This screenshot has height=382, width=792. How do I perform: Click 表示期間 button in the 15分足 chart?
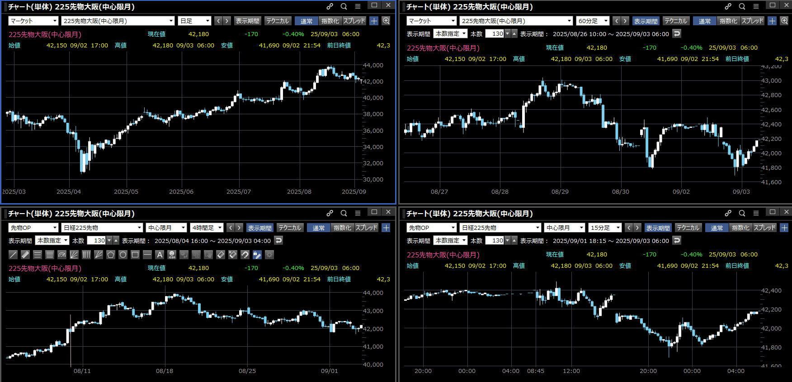pyautogui.click(x=658, y=228)
